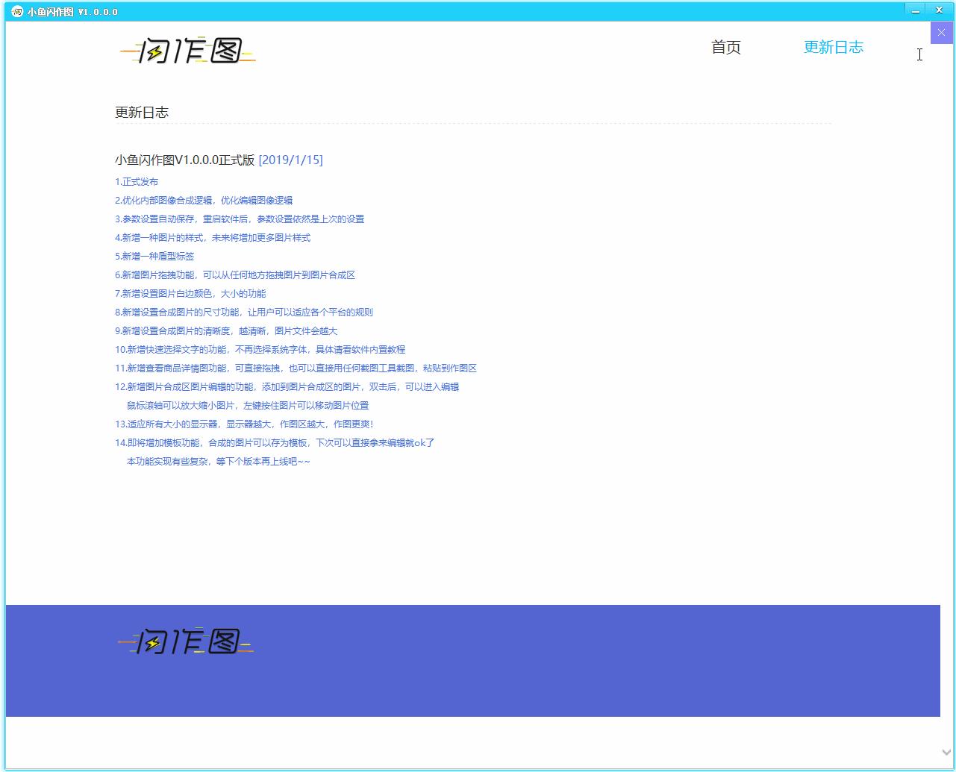Click changelog item 7 about 图片白边颜色

190,294
